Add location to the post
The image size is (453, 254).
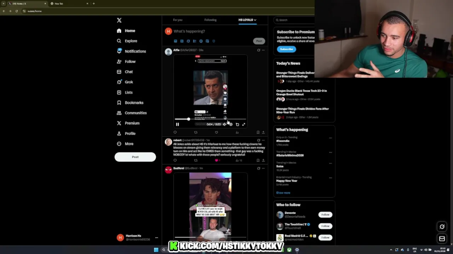pos(214,41)
